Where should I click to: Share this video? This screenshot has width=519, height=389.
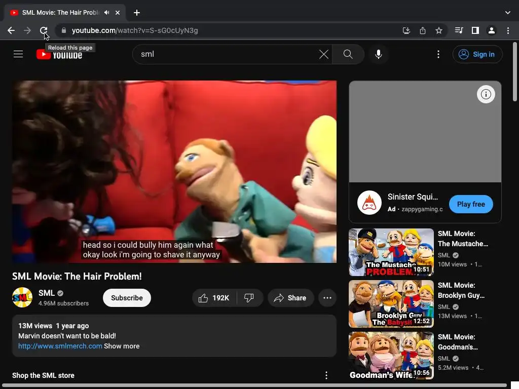[290, 298]
